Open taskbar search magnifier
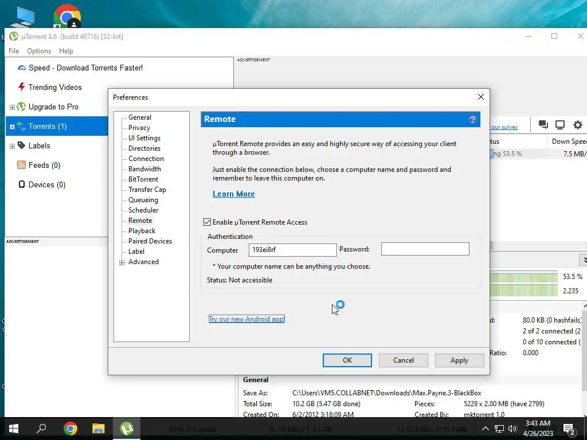The height and width of the screenshot is (440, 587). tap(41, 429)
